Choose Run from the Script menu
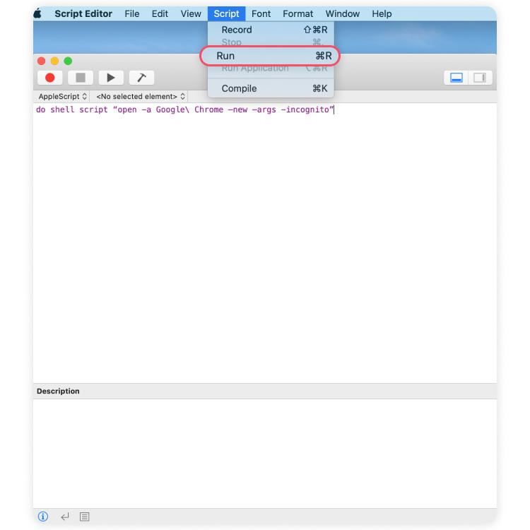This screenshot has height=530, width=530. point(271,56)
